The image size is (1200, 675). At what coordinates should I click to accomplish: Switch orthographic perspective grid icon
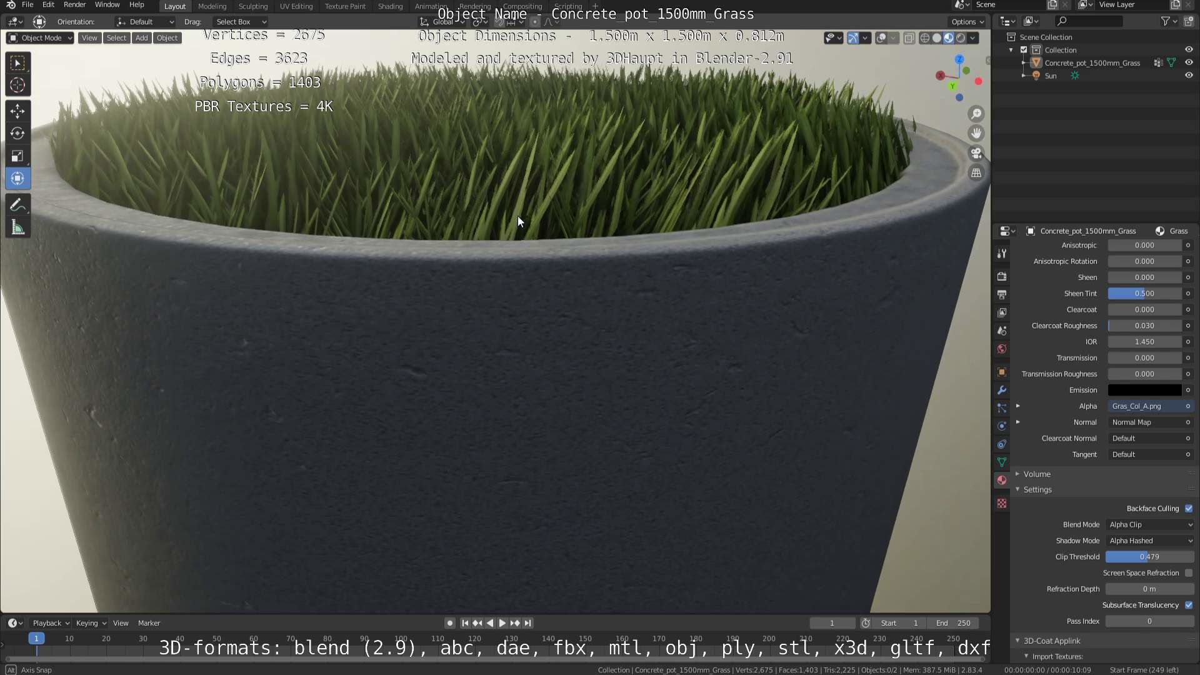976,173
